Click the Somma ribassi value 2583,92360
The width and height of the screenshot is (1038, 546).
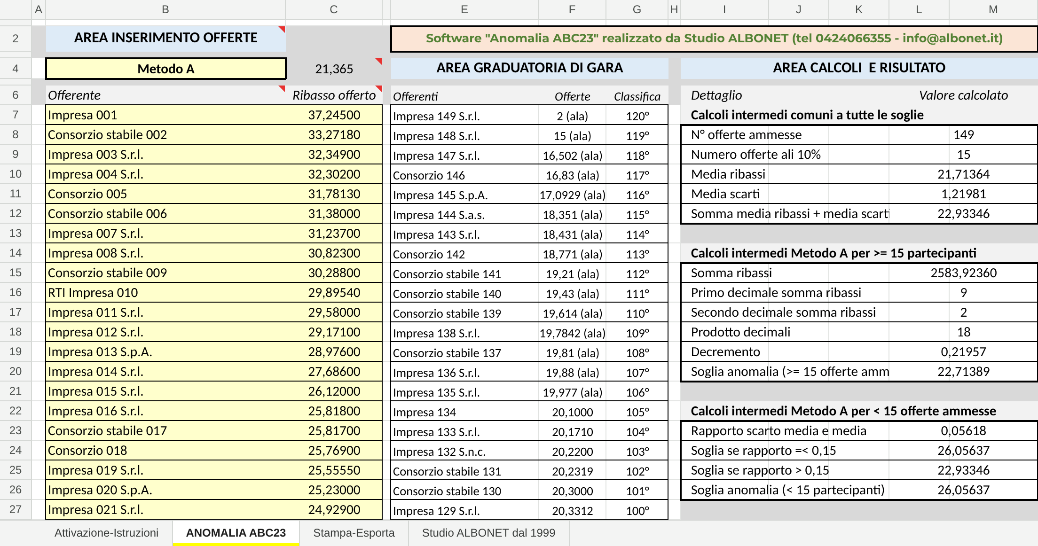(963, 273)
